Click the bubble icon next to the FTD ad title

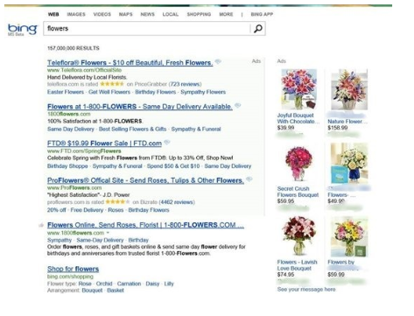coord(167,142)
